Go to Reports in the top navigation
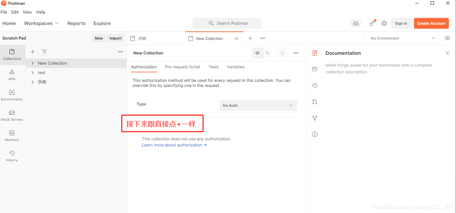Image resolution: width=456 pixels, height=213 pixels. [76, 23]
